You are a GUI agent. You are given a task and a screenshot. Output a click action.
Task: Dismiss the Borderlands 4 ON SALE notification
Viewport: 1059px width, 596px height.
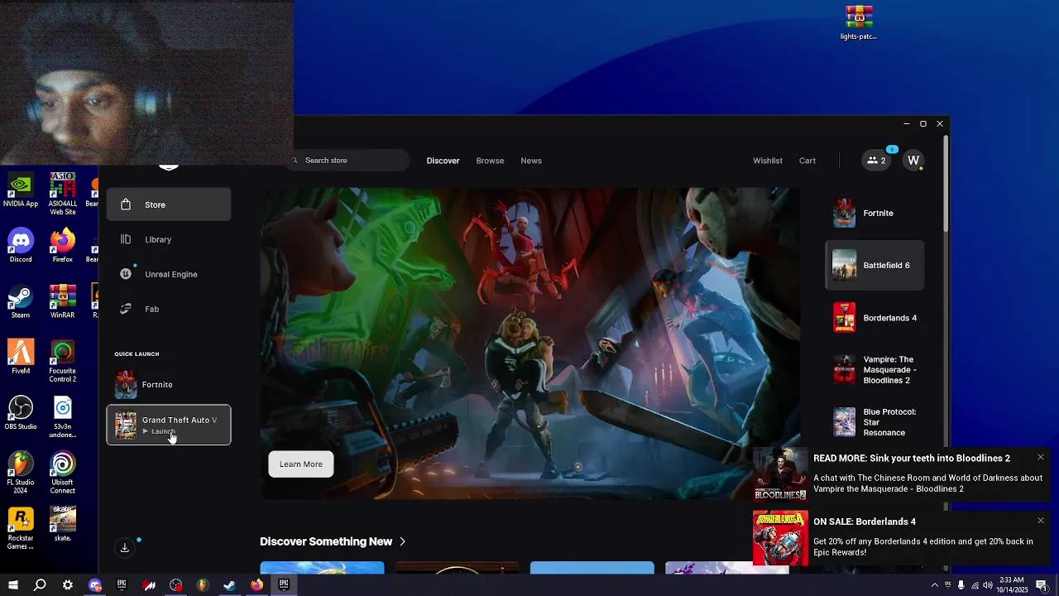click(1041, 521)
